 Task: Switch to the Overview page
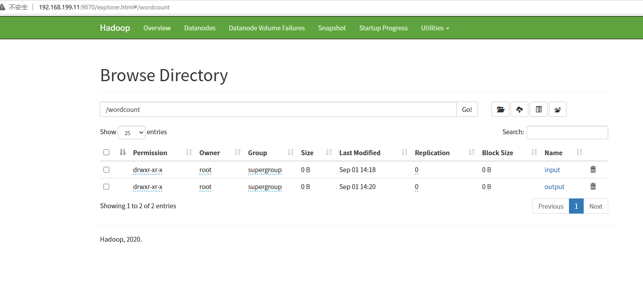(157, 28)
